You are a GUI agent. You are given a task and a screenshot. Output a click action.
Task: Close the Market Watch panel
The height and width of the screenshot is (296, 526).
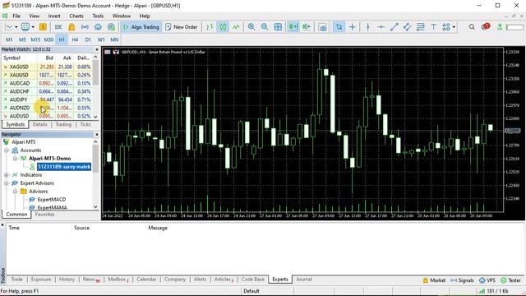pyautogui.click(x=97, y=49)
